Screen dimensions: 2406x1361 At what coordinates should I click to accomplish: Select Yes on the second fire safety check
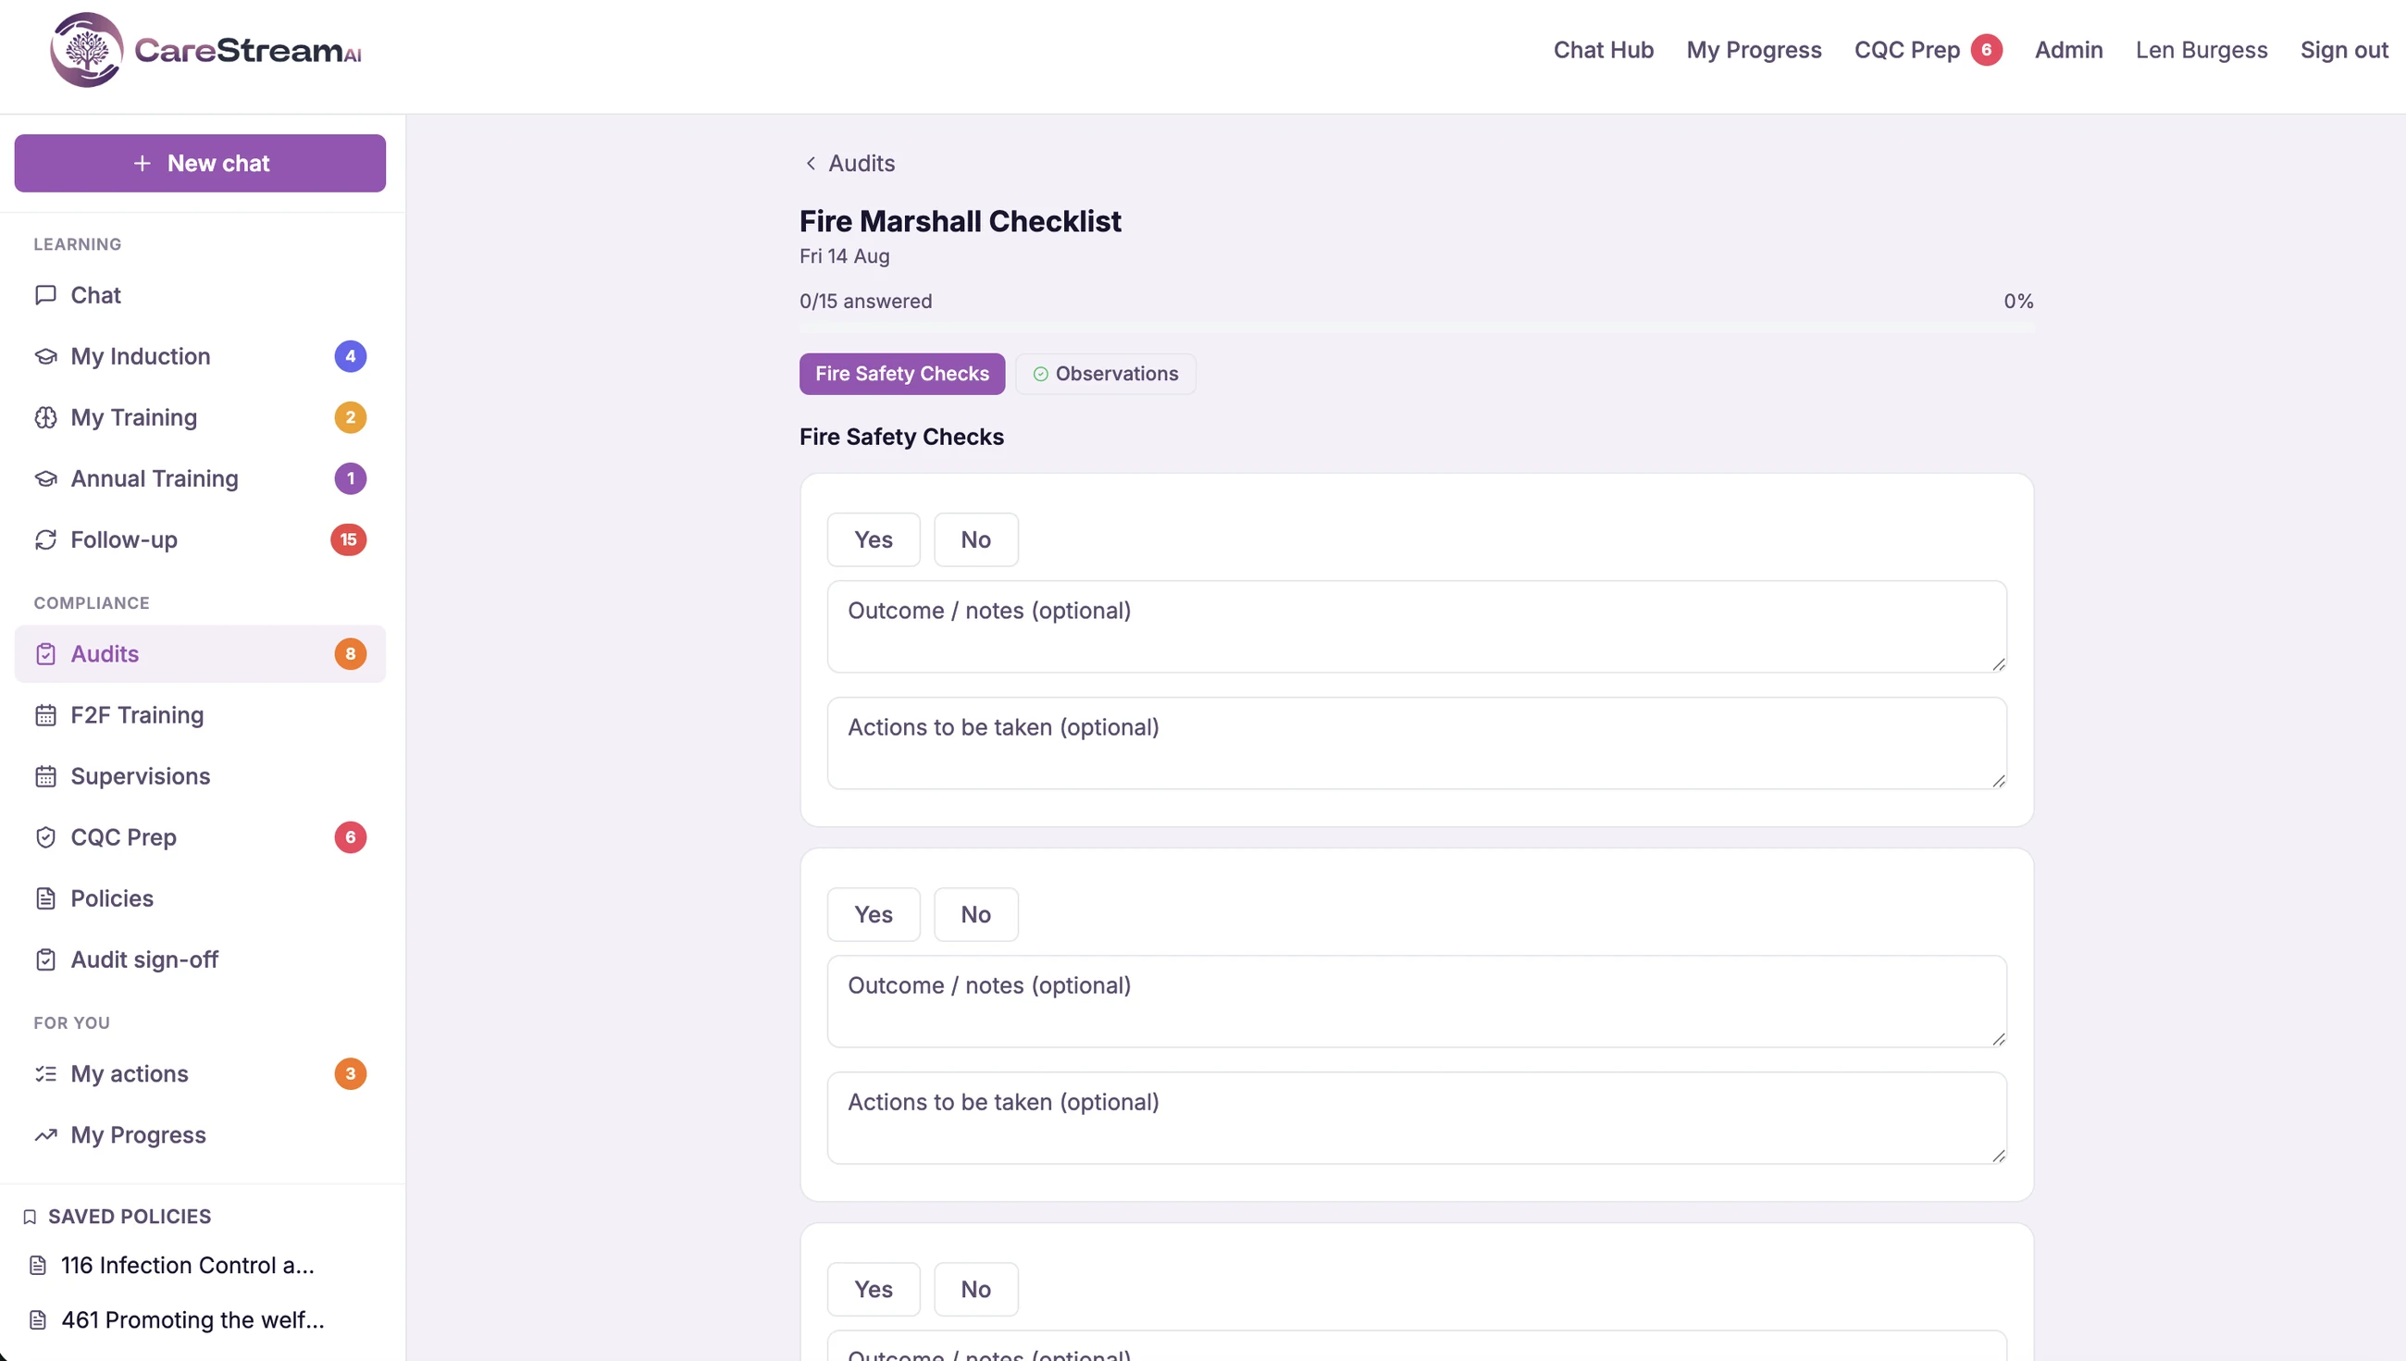click(x=874, y=914)
